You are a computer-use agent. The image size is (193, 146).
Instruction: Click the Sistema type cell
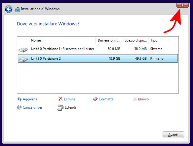(156, 49)
